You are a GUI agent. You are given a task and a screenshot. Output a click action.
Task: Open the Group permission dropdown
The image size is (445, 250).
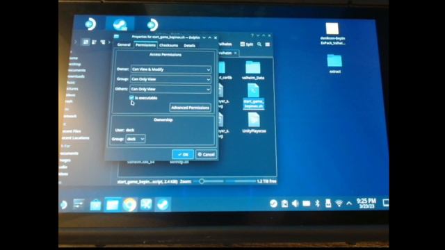[170, 79]
